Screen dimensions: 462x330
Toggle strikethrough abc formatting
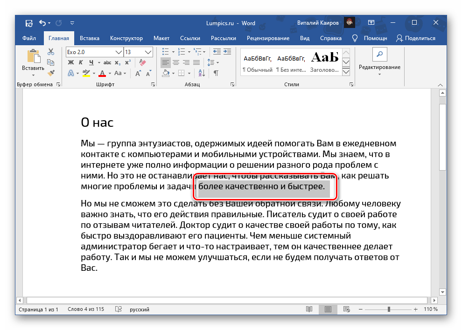point(107,62)
